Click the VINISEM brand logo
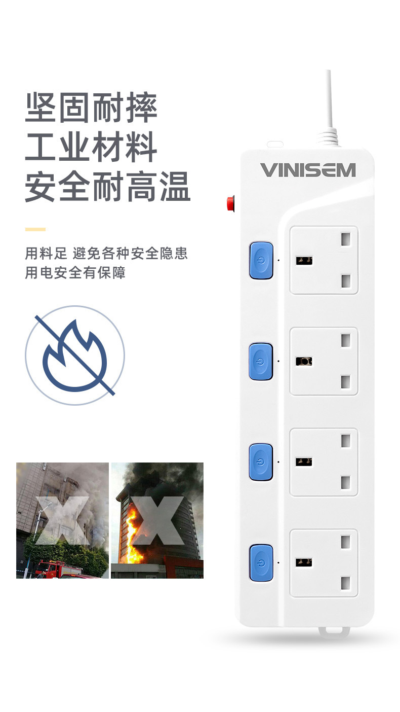The height and width of the screenshot is (712, 400). pos(308,170)
